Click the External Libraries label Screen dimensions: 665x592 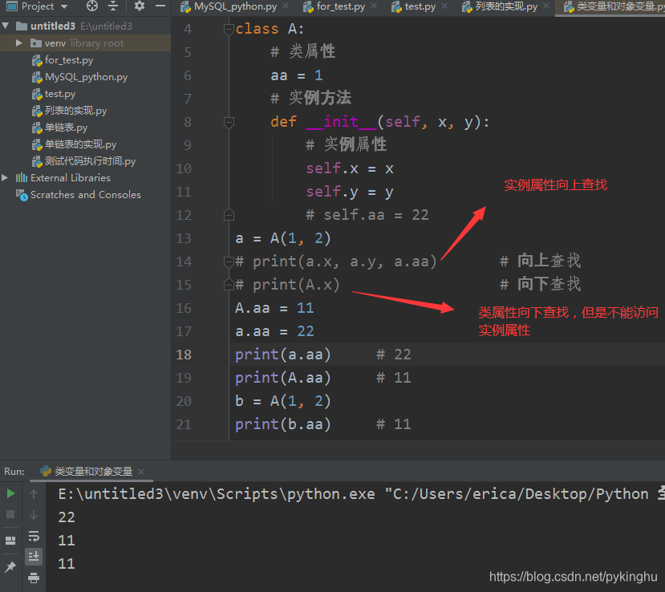(x=71, y=178)
